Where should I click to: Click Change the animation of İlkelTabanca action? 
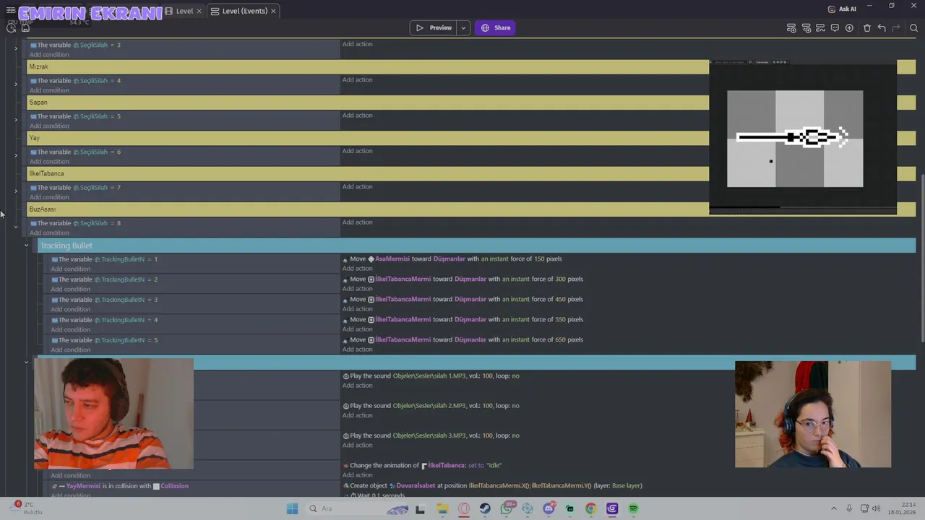tap(422, 466)
